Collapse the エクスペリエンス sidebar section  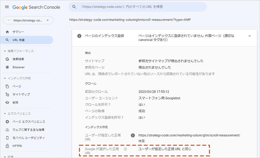tap(5, 114)
